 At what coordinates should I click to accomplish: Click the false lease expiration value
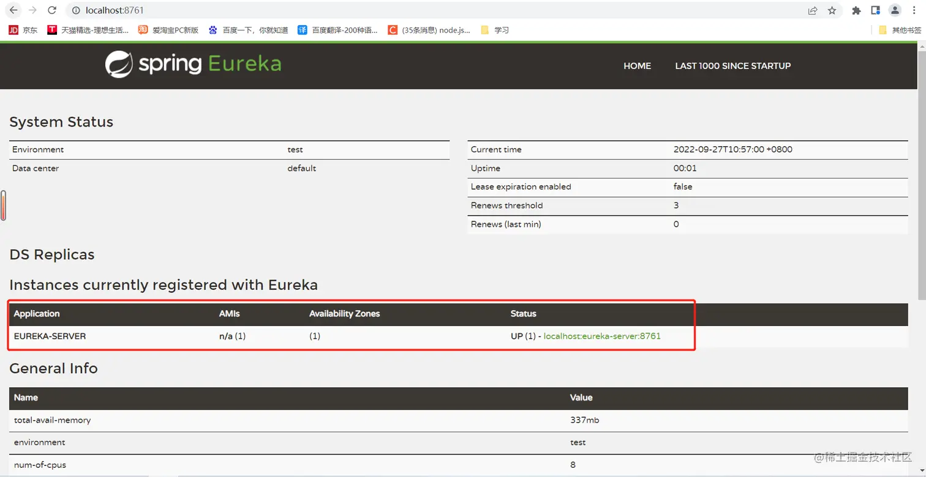[x=683, y=187]
